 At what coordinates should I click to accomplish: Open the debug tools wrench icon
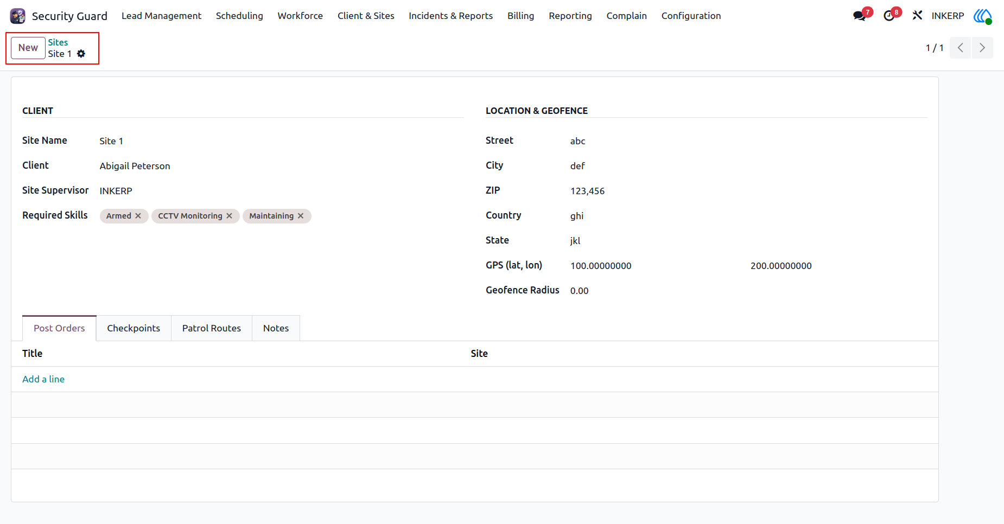coord(917,16)
